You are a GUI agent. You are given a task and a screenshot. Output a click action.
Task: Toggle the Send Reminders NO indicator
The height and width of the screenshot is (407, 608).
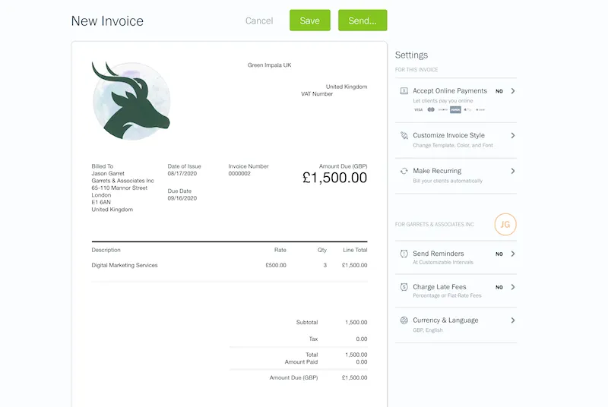pos(499,254)
